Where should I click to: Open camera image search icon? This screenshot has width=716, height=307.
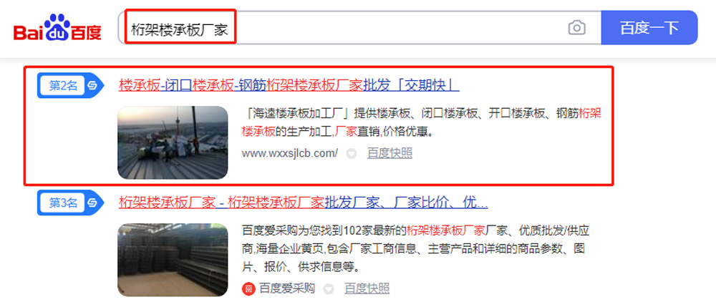[x=576, y=28]
